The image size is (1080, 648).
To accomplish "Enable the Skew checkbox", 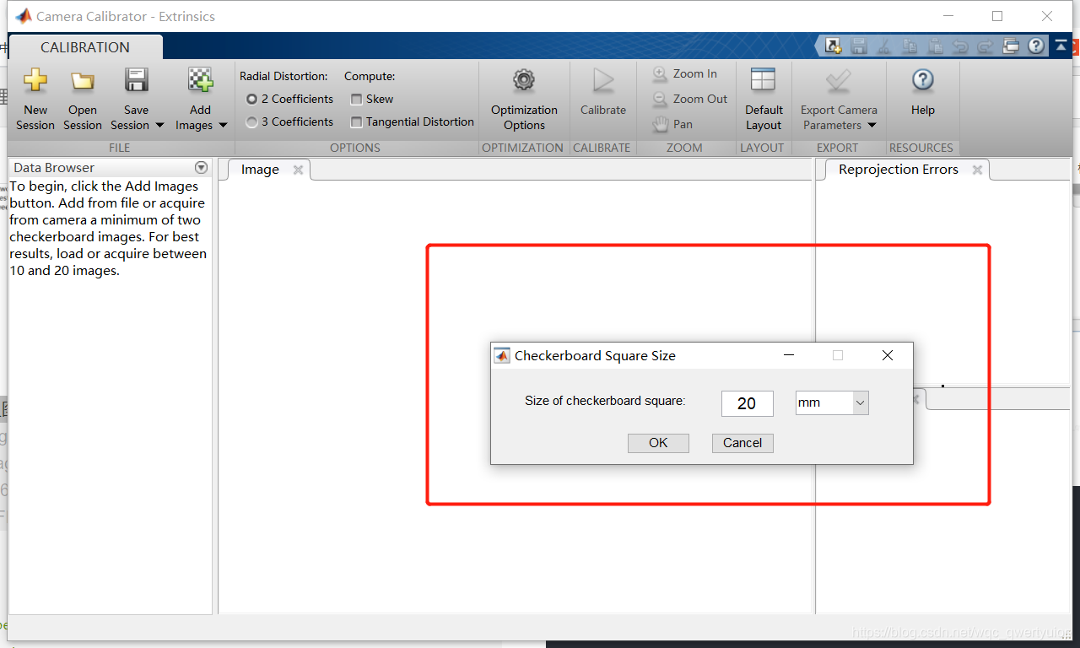I will coord(356,99).
